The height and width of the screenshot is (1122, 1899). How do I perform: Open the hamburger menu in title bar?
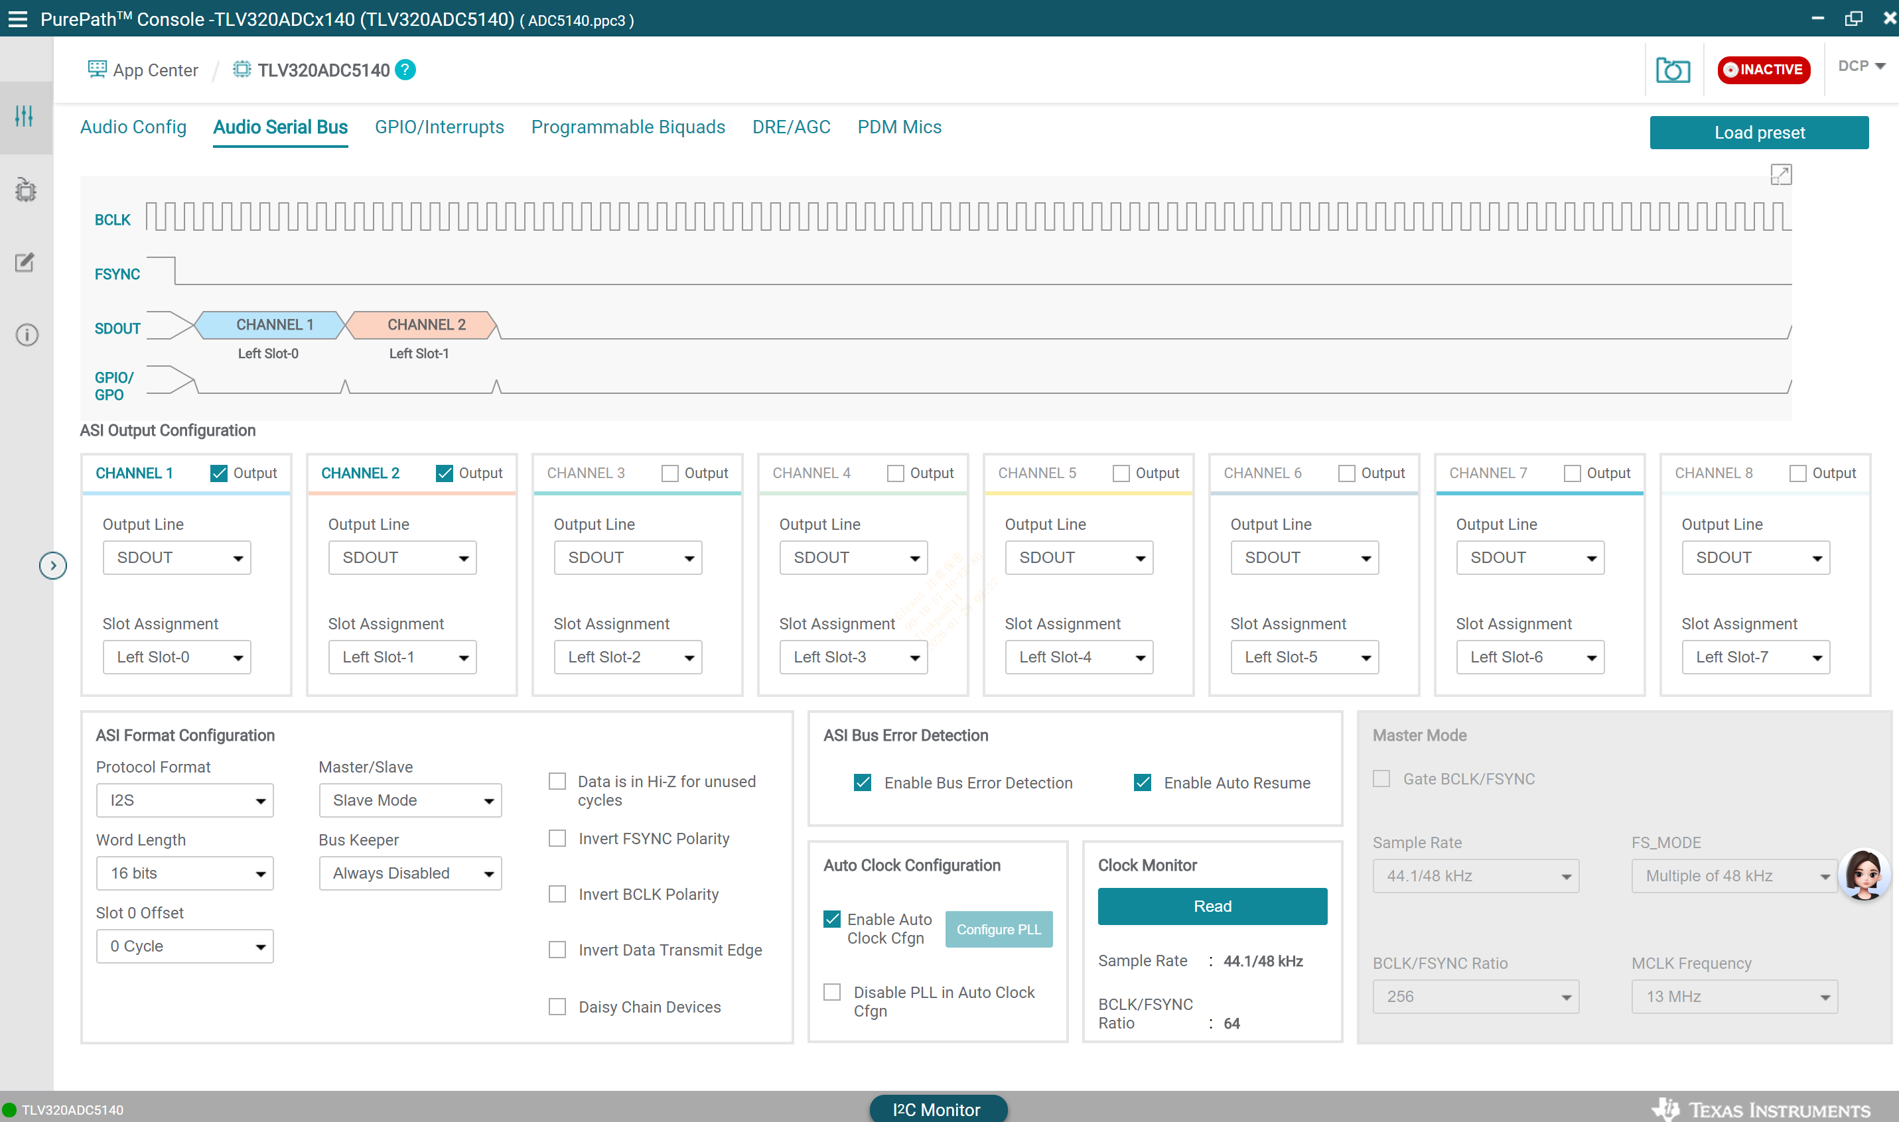coord(17,19)
